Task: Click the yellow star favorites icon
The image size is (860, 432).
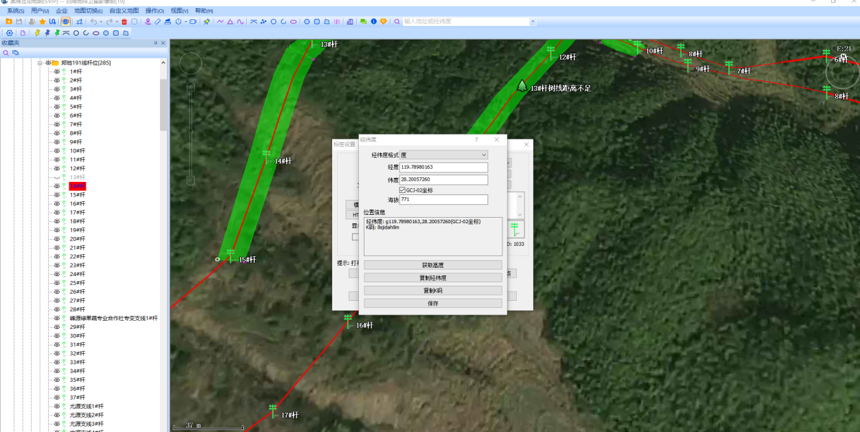Action: [43, 22]
